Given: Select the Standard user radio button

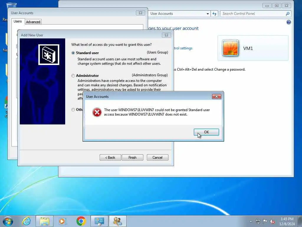Looking at the screenshot, I should pos(73,53).
